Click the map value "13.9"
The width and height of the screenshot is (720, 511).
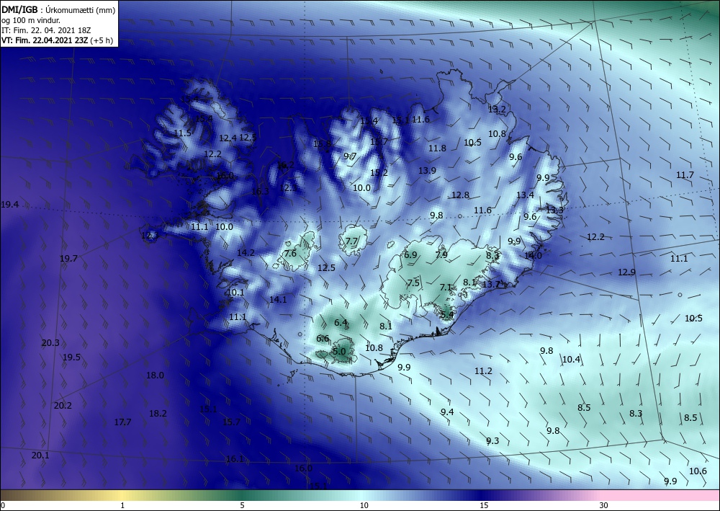click(427, 171)
